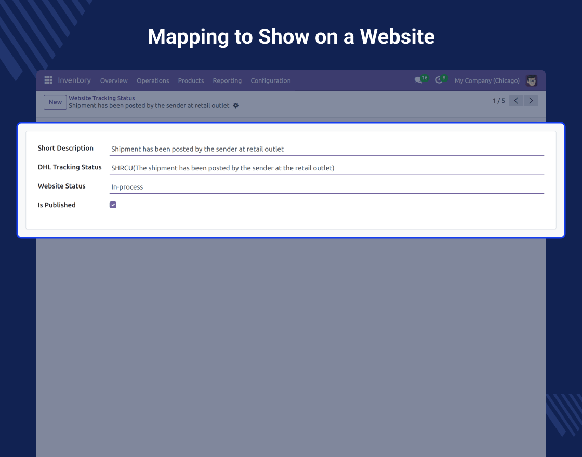Open the Website Status selection field
This screenshot has height=457, width=582.
(326, 187)
